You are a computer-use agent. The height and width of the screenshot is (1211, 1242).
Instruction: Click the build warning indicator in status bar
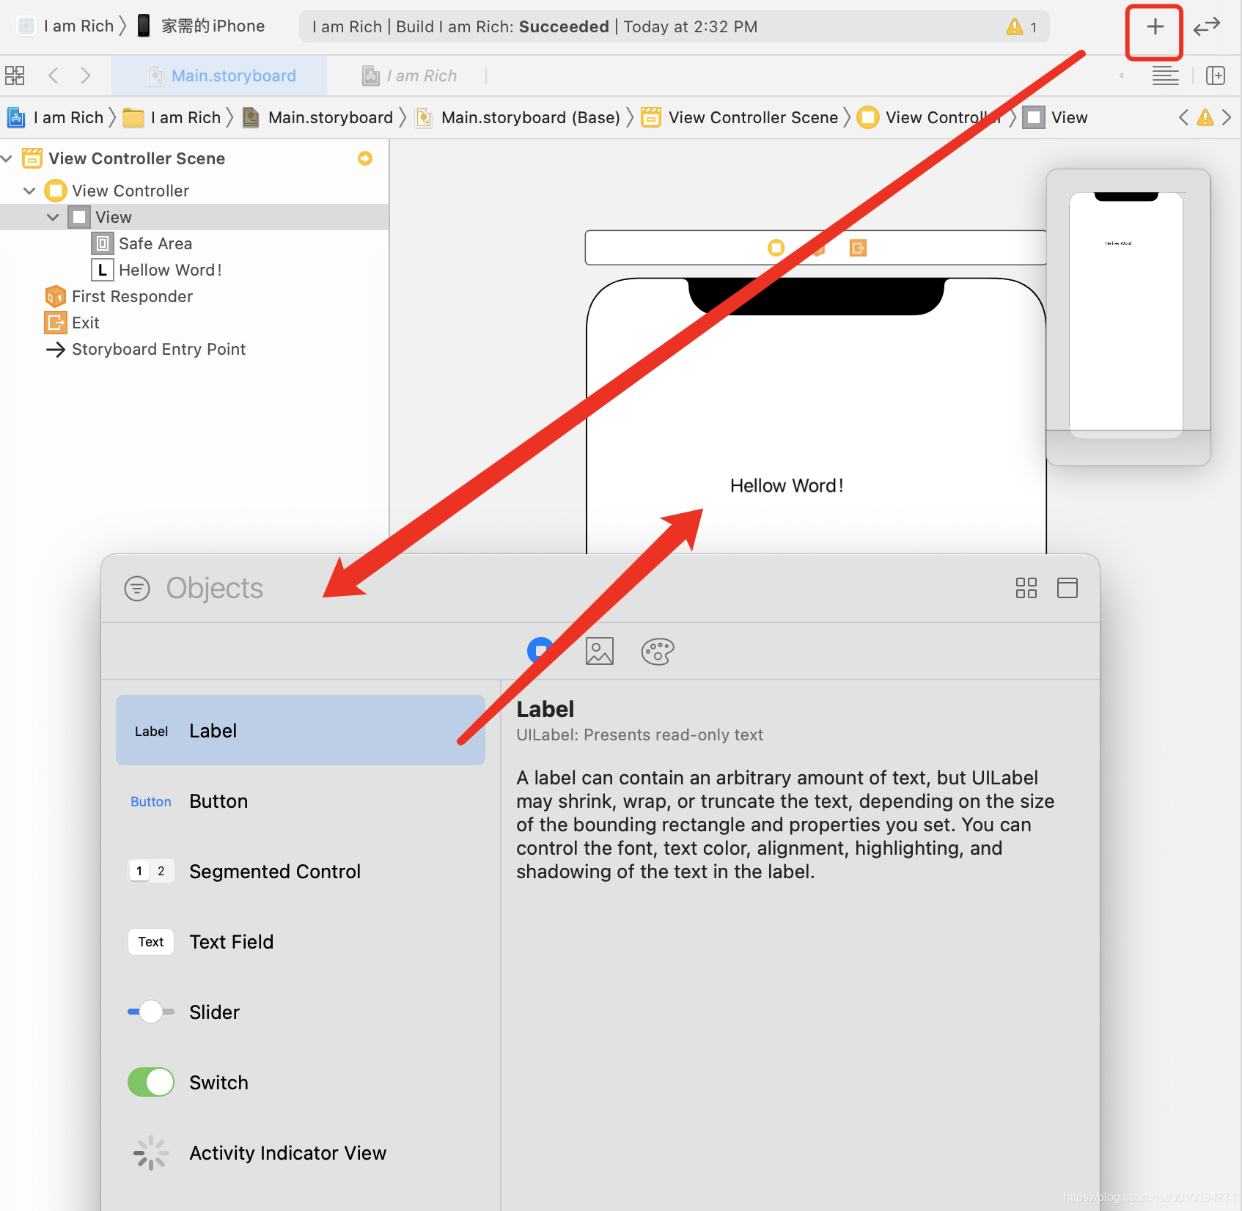tap(1021, 27)
